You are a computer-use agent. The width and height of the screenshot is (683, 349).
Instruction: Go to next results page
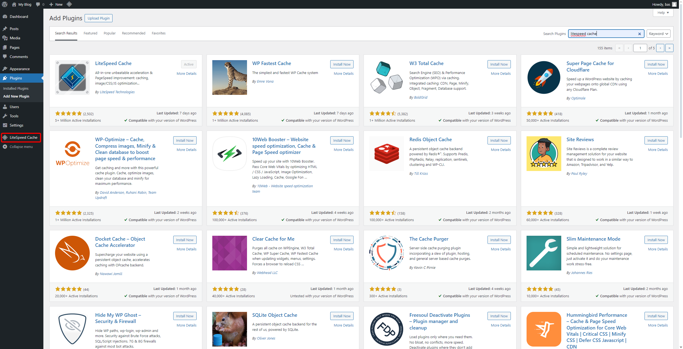point(660,48)
